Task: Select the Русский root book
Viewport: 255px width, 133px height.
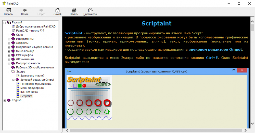Action: coord(17,22)
